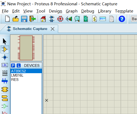Open Project Notes document icon

112,19
